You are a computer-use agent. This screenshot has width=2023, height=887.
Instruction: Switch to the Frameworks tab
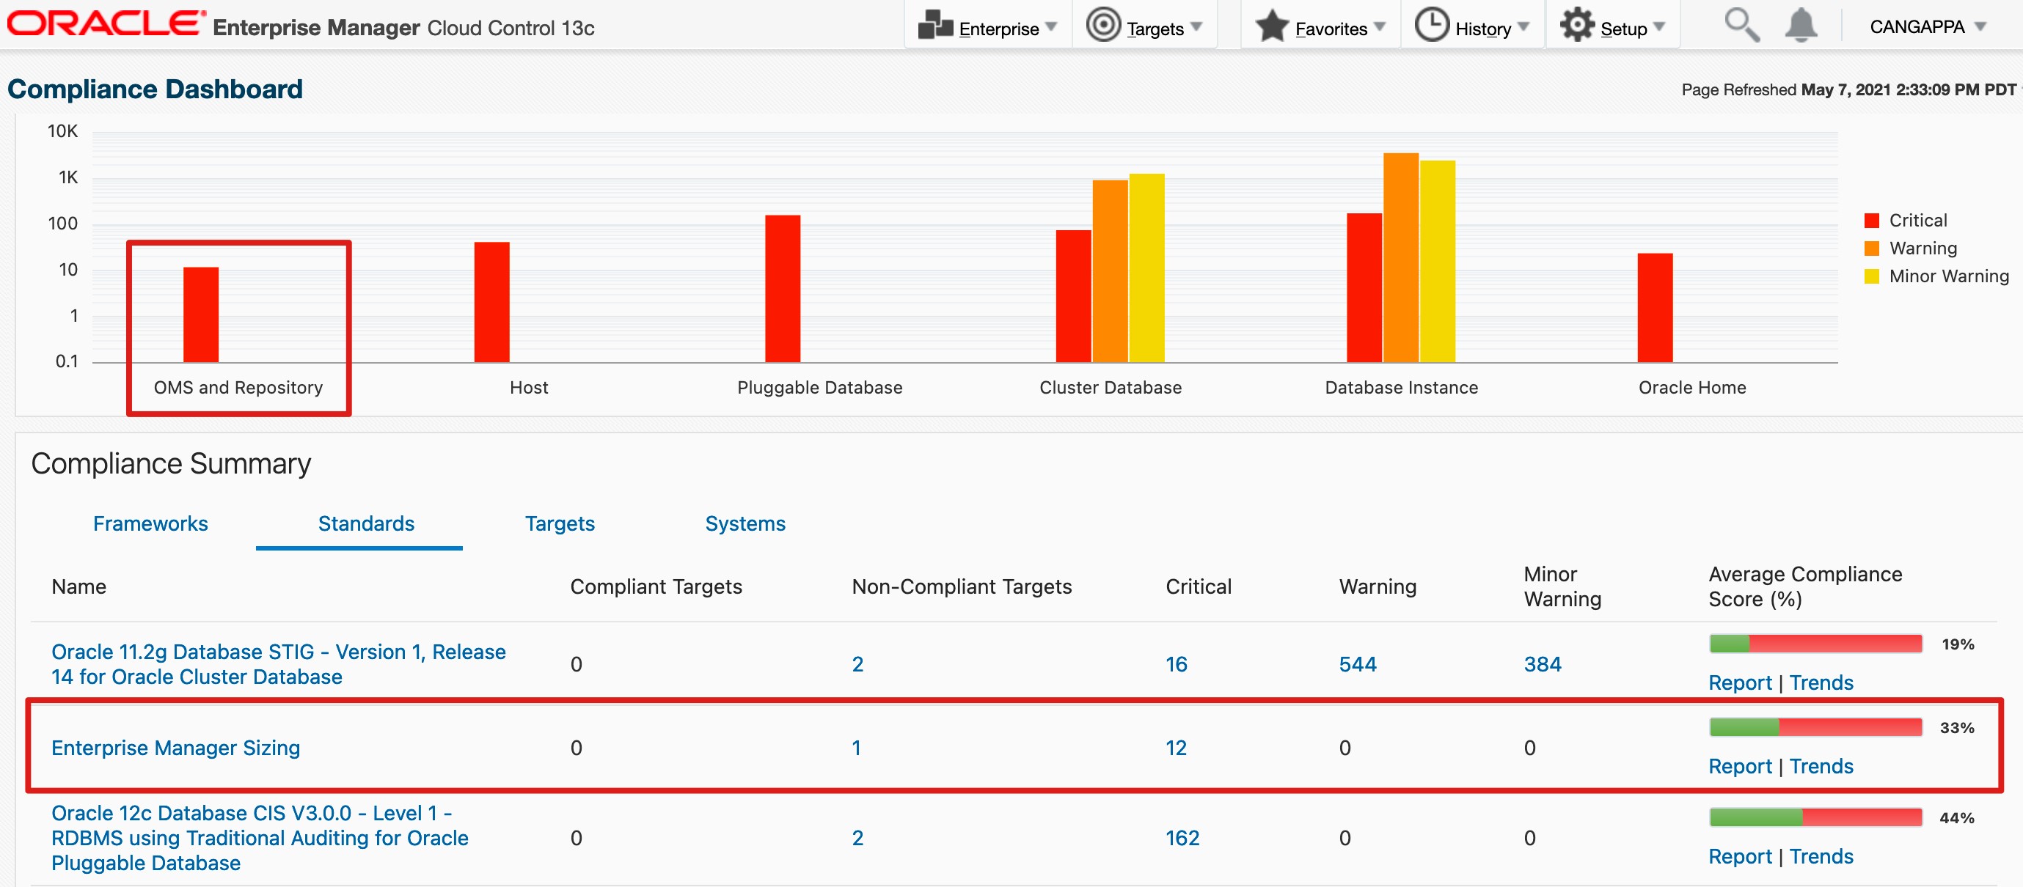pyautogui.click(x=150, y=523)
